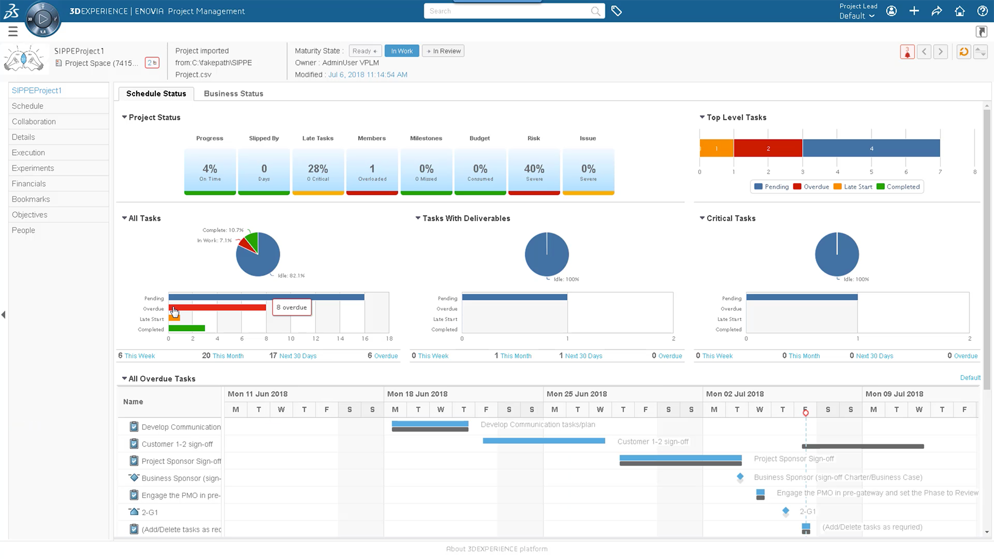Enable In Review maturity state

443,51
